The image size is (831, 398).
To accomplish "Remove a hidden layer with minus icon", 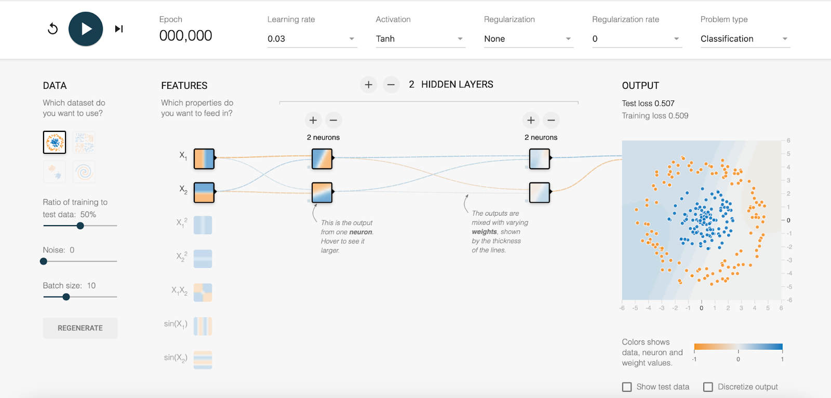I will (x=391, y=84).
